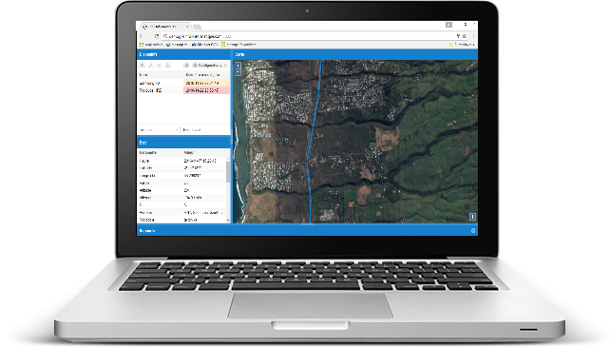Open the map attribution info icon

tap(472, 217)
